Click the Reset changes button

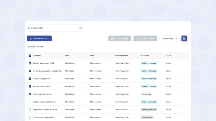145,38
